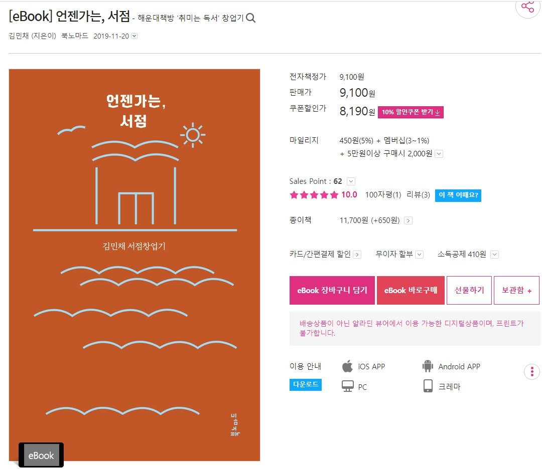Open the three-dot more options icon
This screenshot has height=470, width=542.
click(531, 371)
